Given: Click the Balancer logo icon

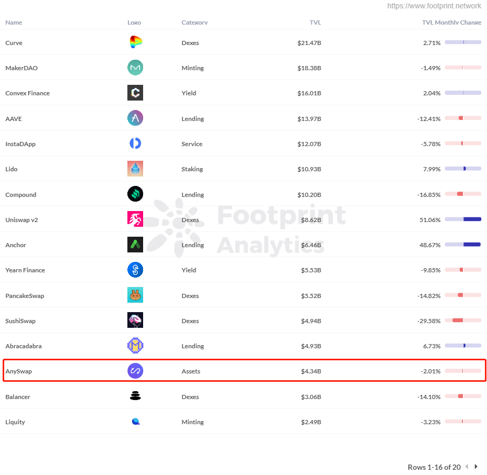Looking at the screenshot, I should (x=135, y=396).
